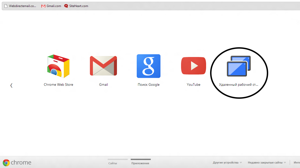Screen dimensions: 300x168
Task: Open the Chrome Web Store app icon
Action: tap(58, 66)
